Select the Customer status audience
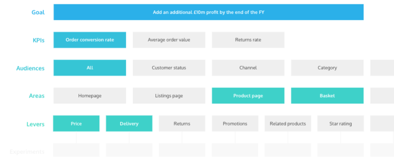The width and height of the screenshot is (394, 157). click(x=169, y=68)
